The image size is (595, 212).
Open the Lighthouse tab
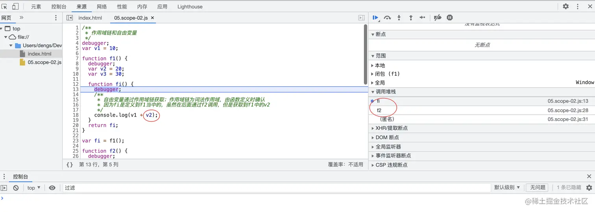click(190, 7)
